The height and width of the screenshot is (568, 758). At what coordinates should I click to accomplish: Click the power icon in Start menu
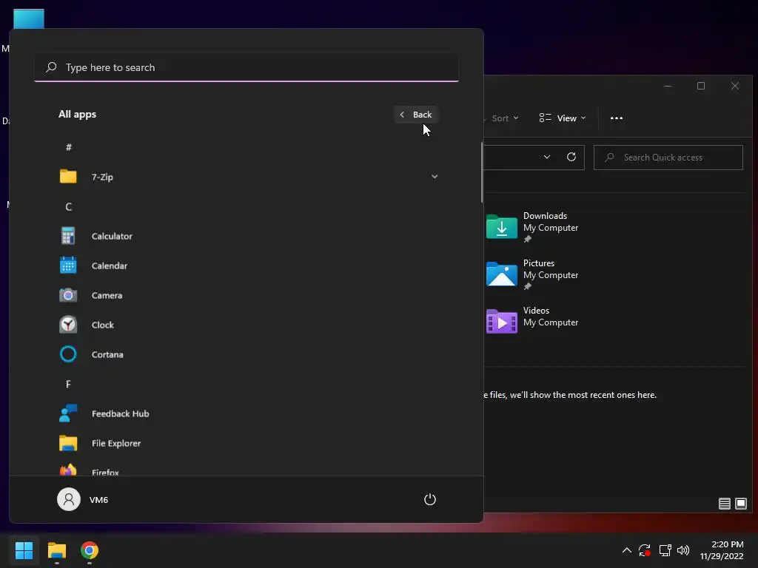[x=430, y=499]
